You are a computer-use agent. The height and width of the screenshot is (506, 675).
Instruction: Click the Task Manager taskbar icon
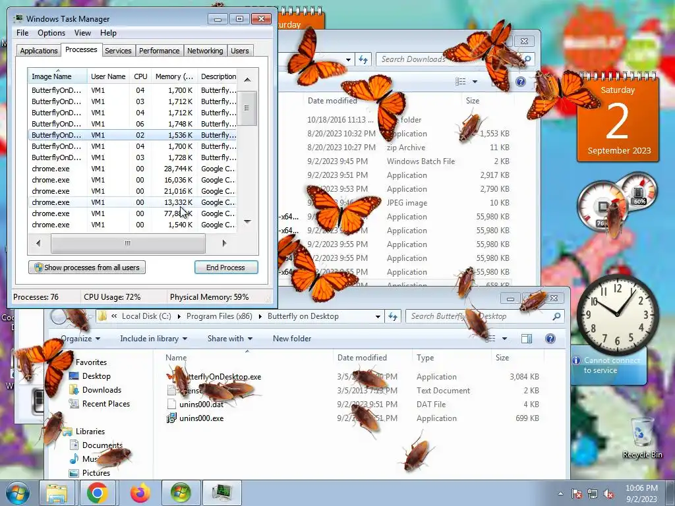[x=222, y=493]
